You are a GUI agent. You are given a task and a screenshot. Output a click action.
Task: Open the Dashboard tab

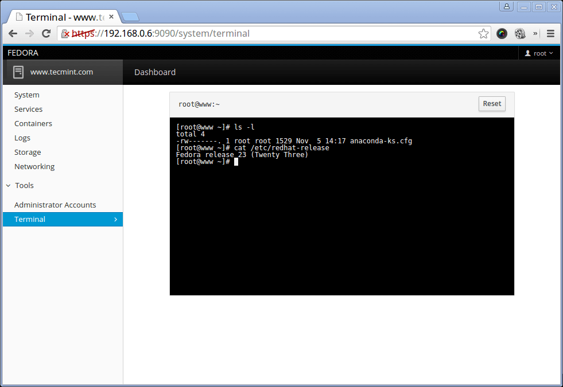click(155, 72)
